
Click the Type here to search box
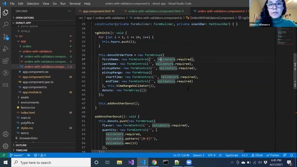pyautogui.click(x=51, y=162)
